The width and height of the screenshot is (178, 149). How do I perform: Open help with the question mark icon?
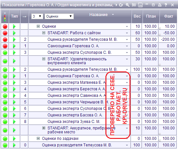point(166,5)
